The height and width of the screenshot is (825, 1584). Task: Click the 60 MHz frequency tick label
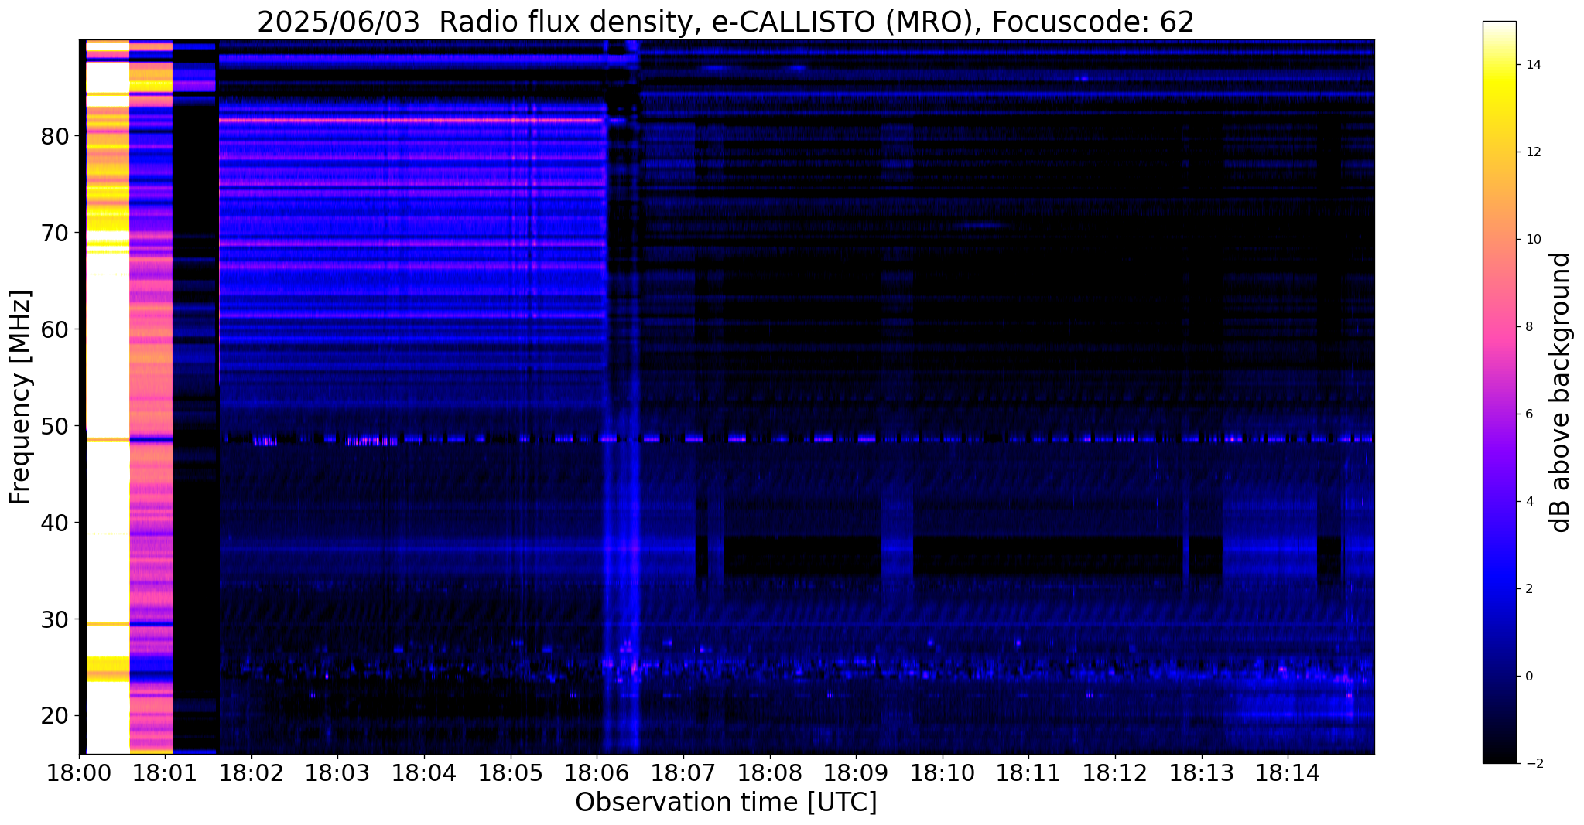(x=54, y=329)
